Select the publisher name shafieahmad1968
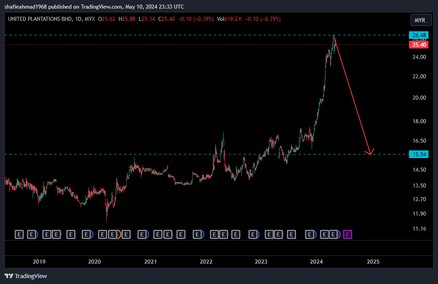This screenshot has width=438, height=284. pos(26,6)
